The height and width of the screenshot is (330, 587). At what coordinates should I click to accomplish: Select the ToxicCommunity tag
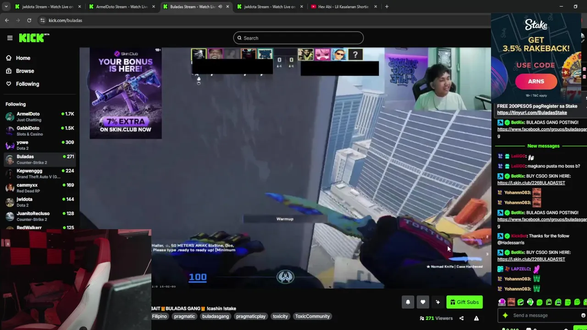pos(312,316)
